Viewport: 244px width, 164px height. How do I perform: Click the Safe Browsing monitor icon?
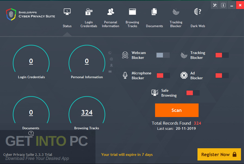pyautogui.click(x=155, y=93)
